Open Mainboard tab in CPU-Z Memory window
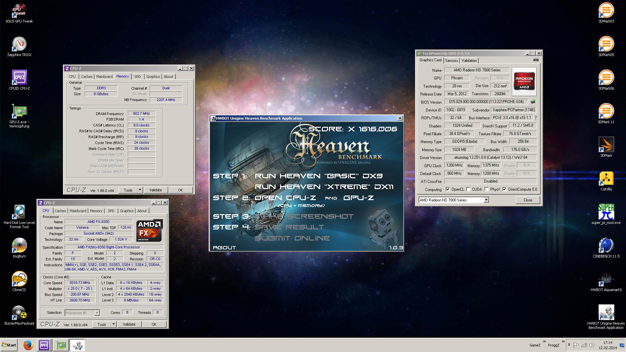Image resolution: width=626 pixels, height=352 pixels. 104,77
